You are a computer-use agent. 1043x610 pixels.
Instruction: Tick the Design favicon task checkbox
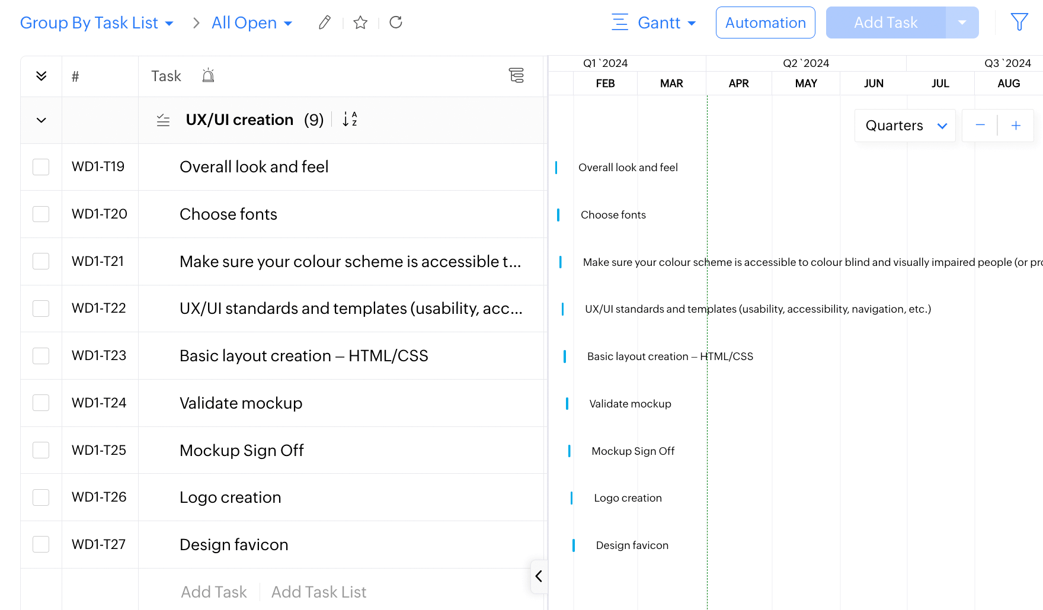pyautogui.click(x=41, y=544)
